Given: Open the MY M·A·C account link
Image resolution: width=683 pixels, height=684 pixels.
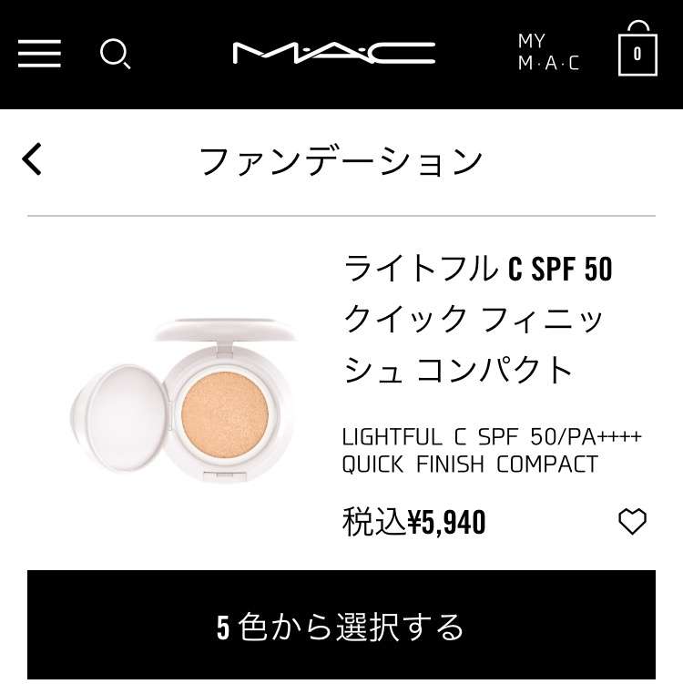Looking at the screenshot, I should 548,52.
